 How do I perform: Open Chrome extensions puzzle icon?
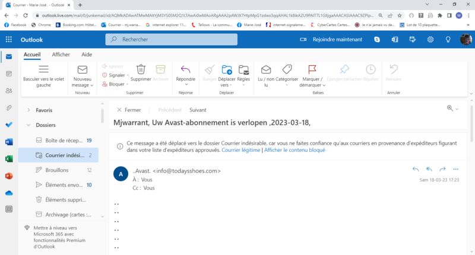pos(439,15)
